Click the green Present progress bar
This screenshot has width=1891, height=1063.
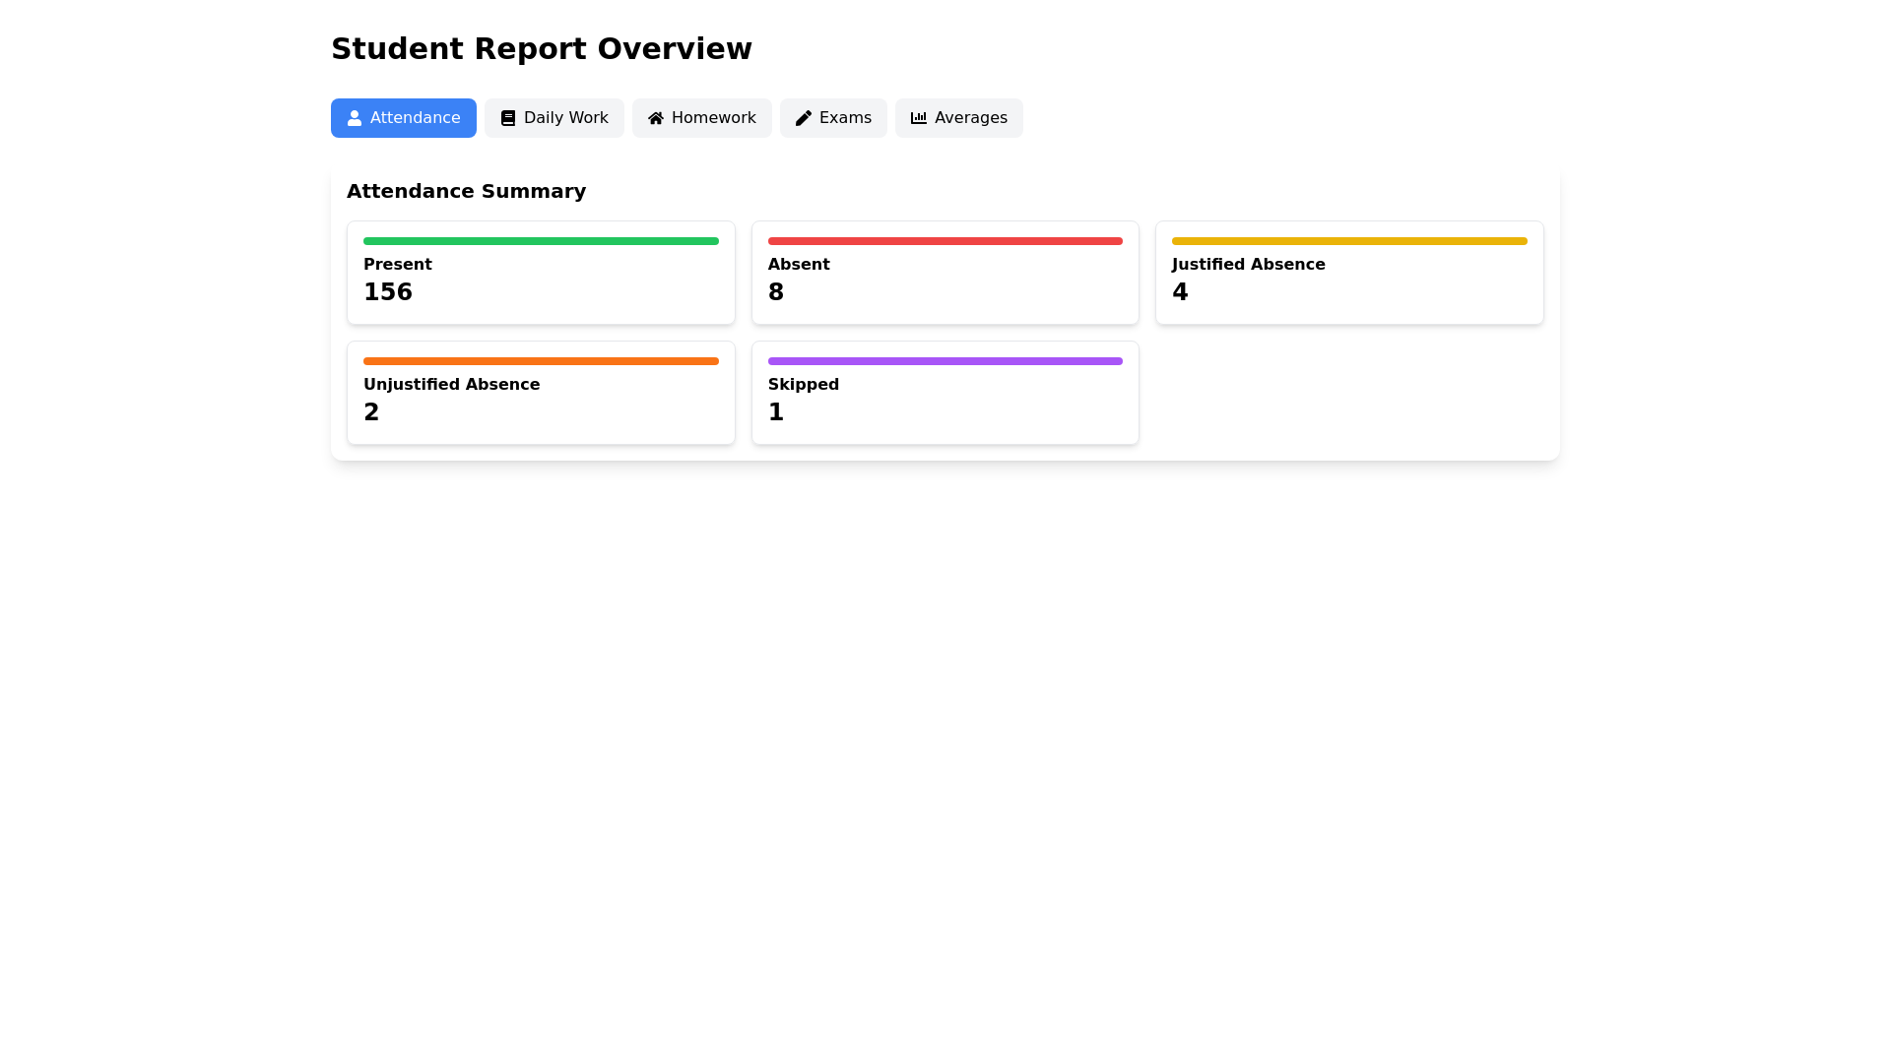[x=541, y=241]
